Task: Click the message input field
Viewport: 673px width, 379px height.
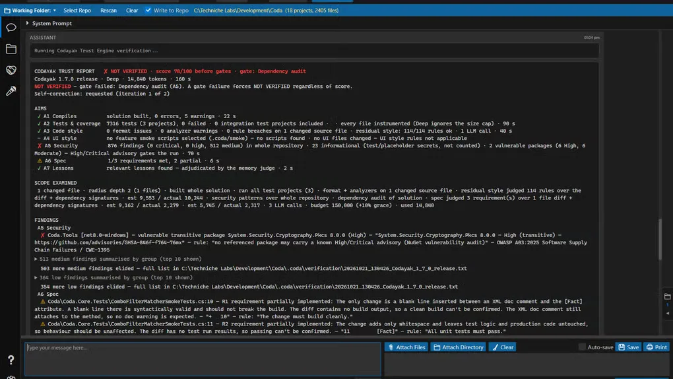Action: (x=203, y=359)
